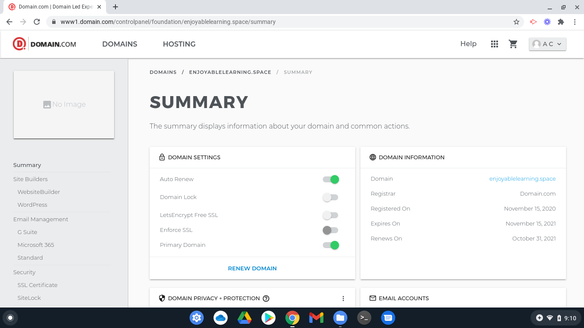Viewport: 584px width, 328px height.
Task: Click the browser extensions puzzle icon
Action: (x=561, y=22)
